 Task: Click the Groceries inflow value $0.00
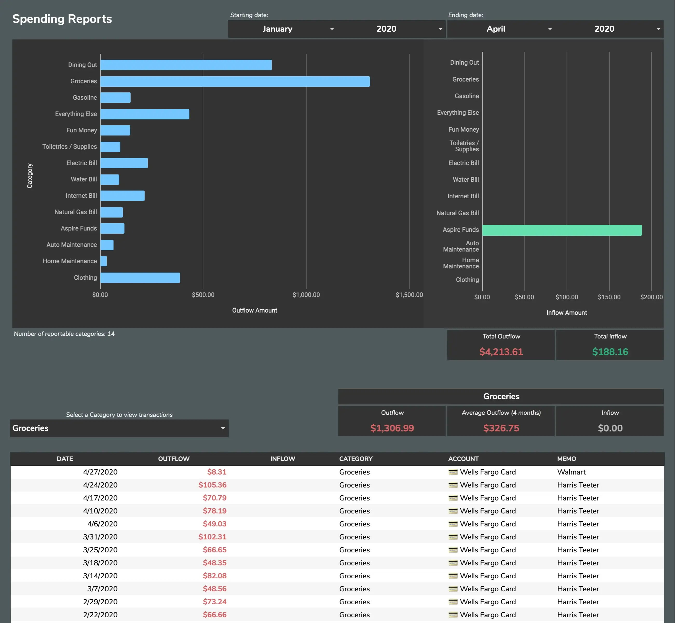coord(610,428)
